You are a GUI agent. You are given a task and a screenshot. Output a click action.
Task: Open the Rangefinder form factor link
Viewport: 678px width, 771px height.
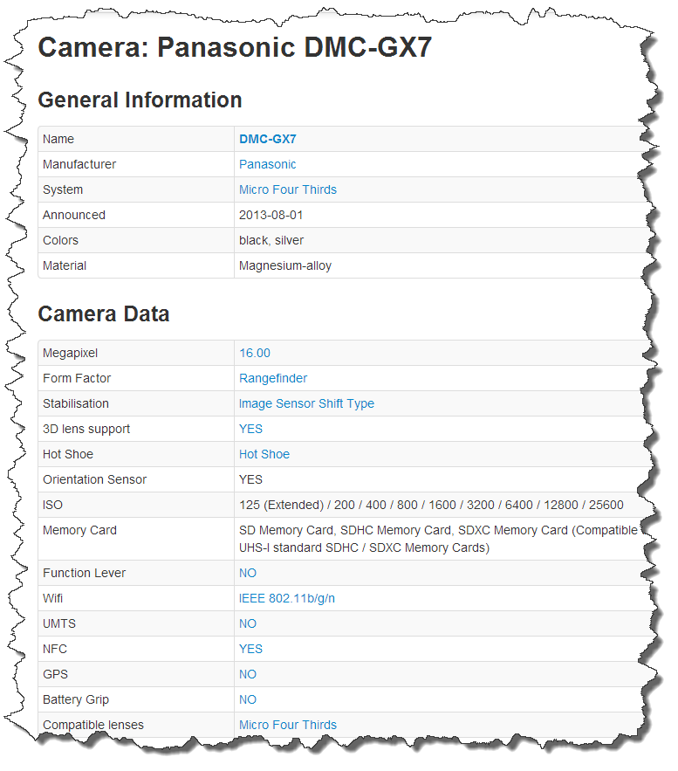(x=272, y=378)
